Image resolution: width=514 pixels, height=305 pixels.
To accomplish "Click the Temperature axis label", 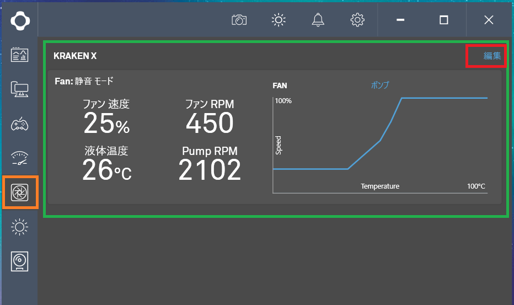I will click(x=380, y=186).
